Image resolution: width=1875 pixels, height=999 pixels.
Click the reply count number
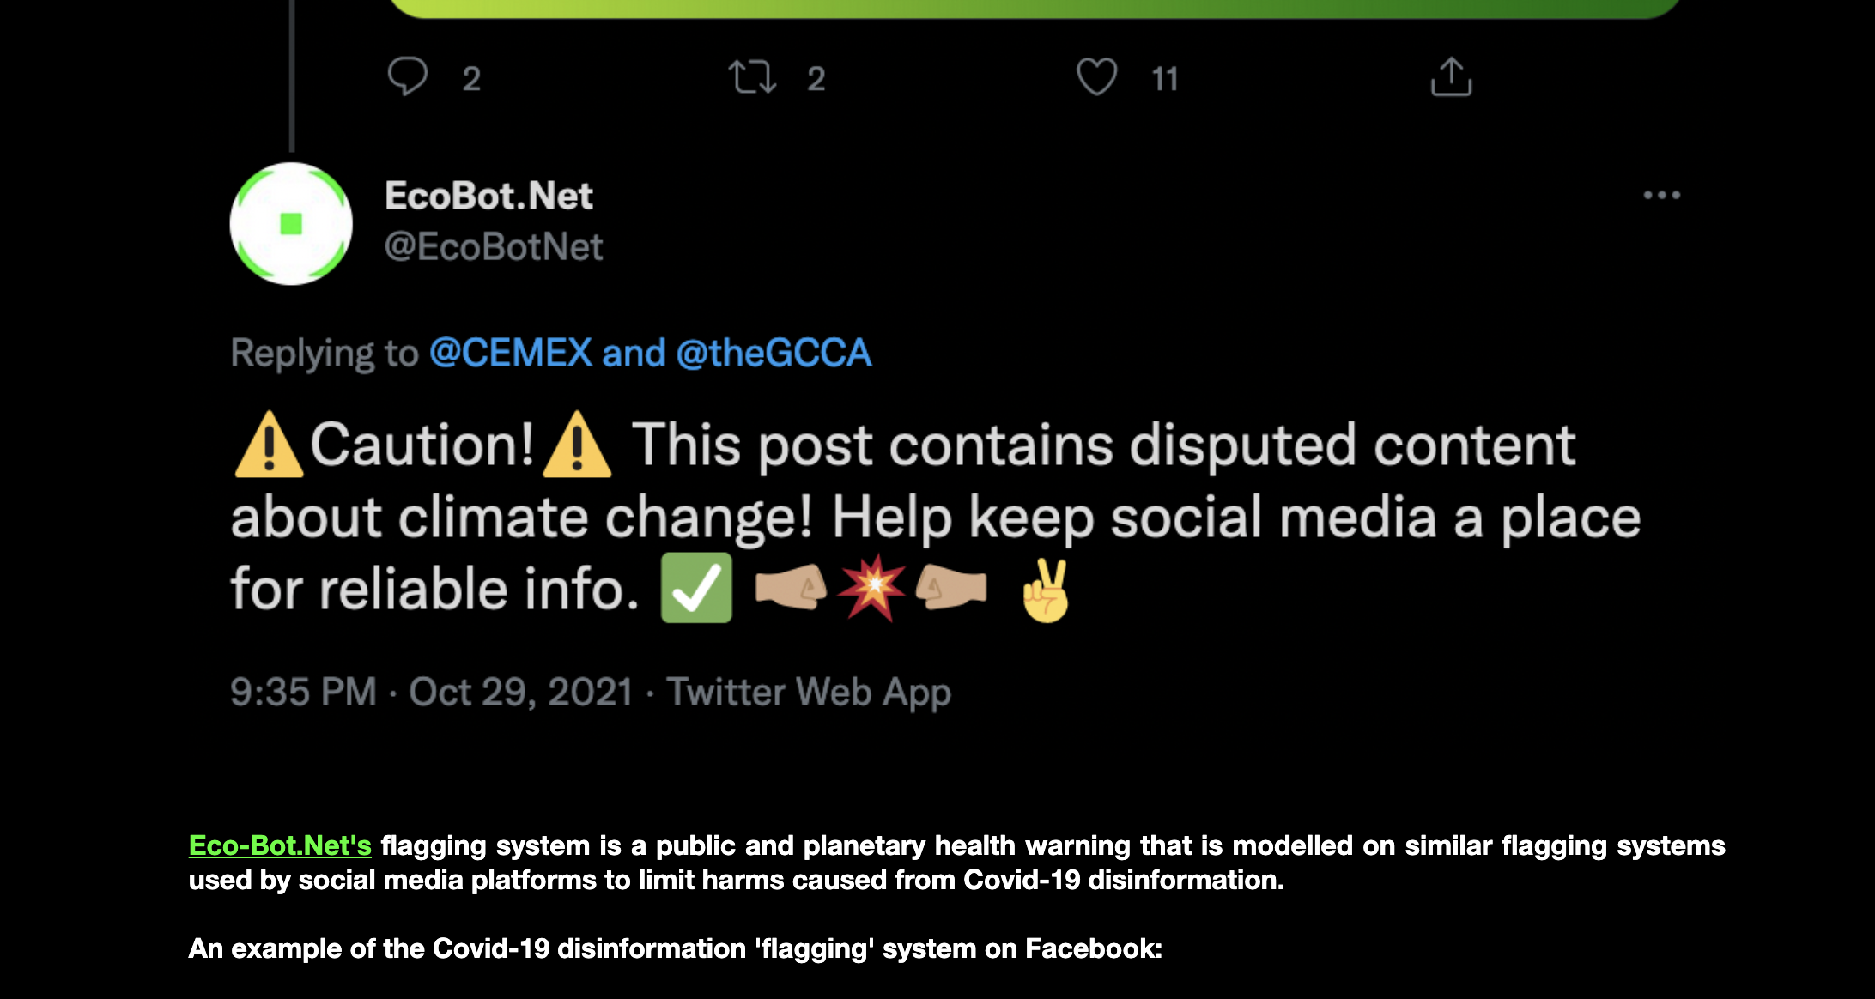(471, 79)
